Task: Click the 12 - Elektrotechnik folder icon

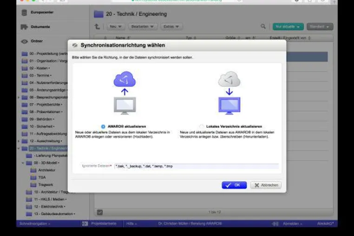Action: (x=29, y=207)
